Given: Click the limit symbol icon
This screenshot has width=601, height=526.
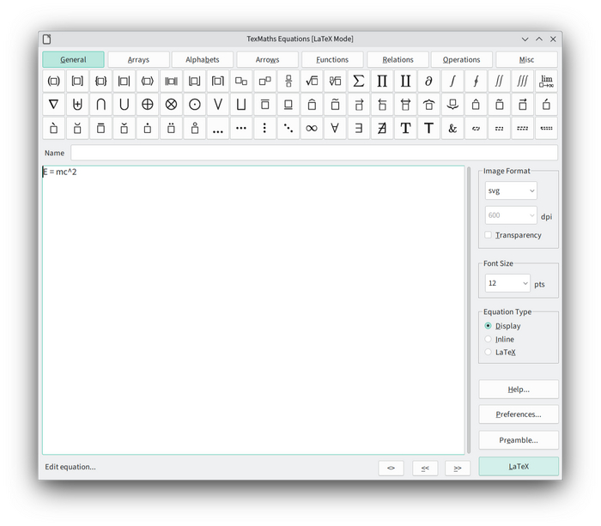Looking at the screenshot, I should pos(546,82).
